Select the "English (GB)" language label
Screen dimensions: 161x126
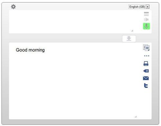point(137,7)
